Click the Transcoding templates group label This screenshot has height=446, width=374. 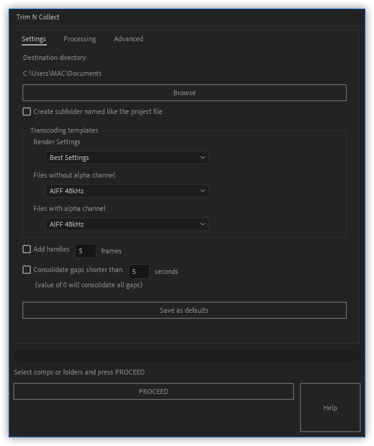pyautogui.click(x=64, y=130)
